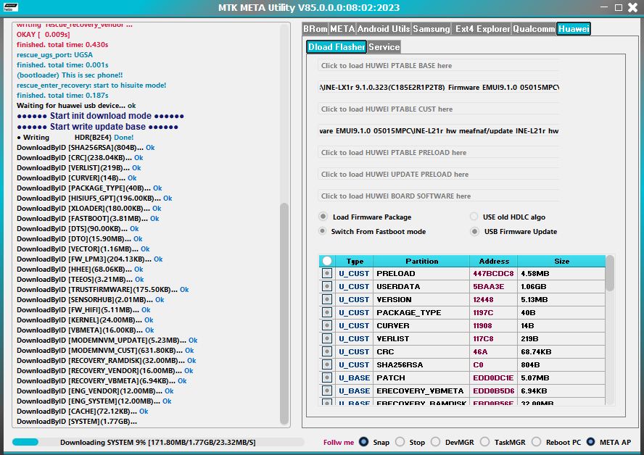Open the BRom tab

tap(315, 29)
